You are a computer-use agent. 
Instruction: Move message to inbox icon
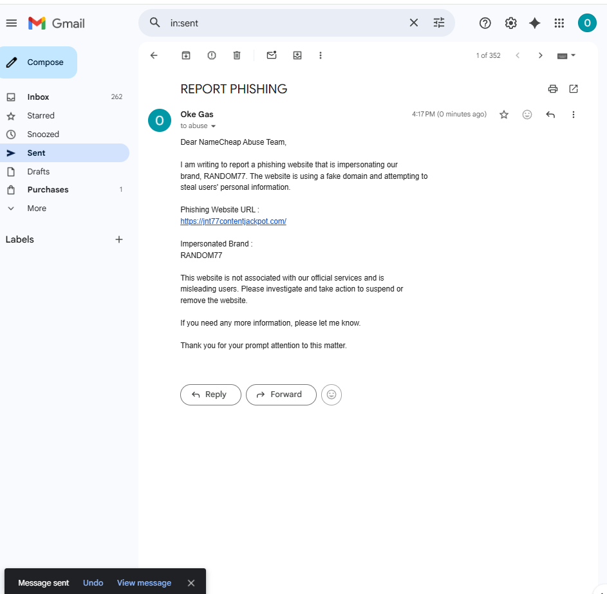(x=297, y=55)
